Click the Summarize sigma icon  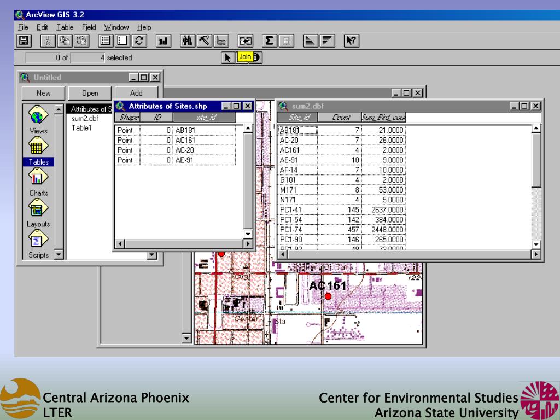pyautogui.click(x=269, y=41)
